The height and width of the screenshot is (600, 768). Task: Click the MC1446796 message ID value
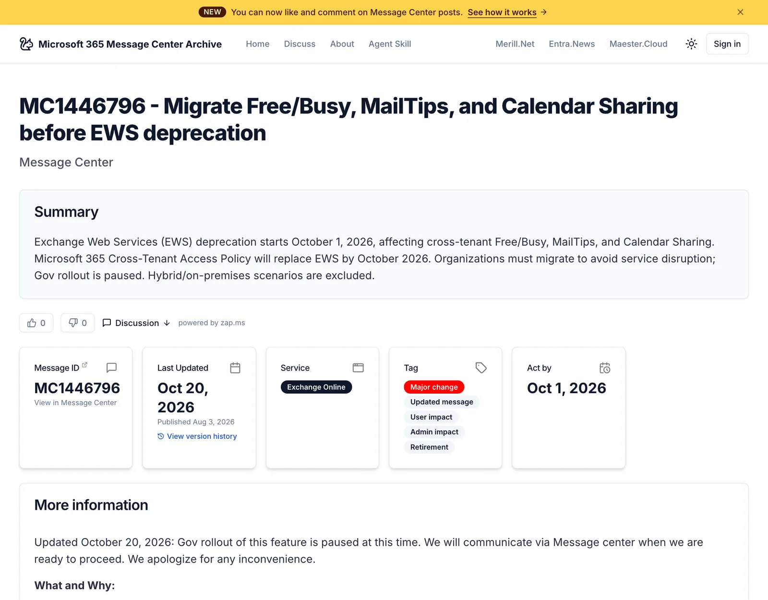[x=77, y=388]
